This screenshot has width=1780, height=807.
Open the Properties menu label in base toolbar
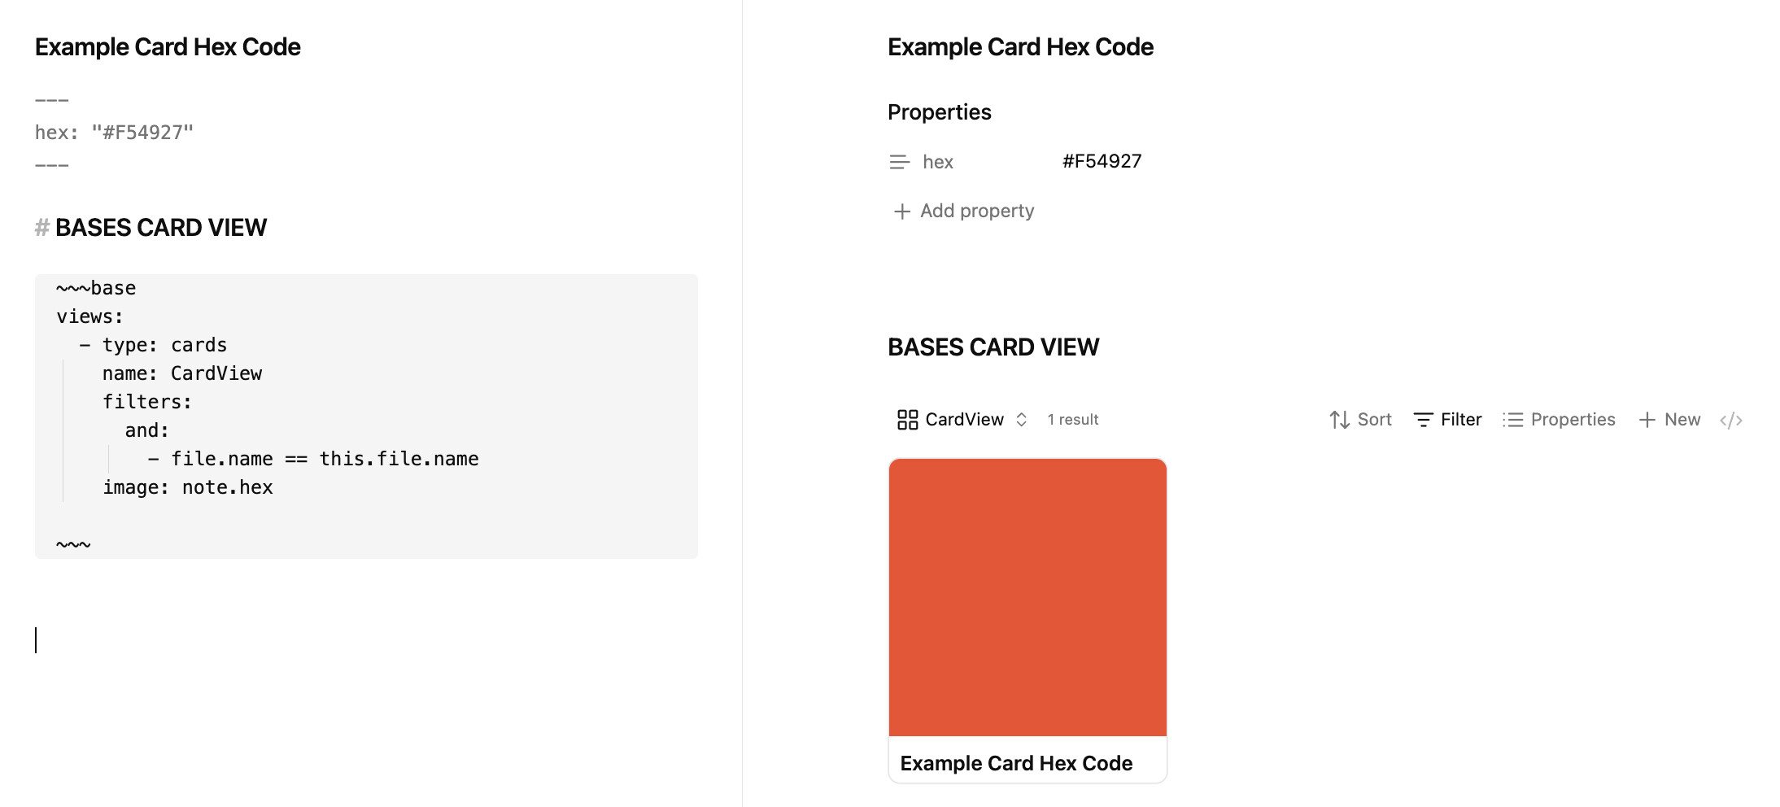(1573, 420)
